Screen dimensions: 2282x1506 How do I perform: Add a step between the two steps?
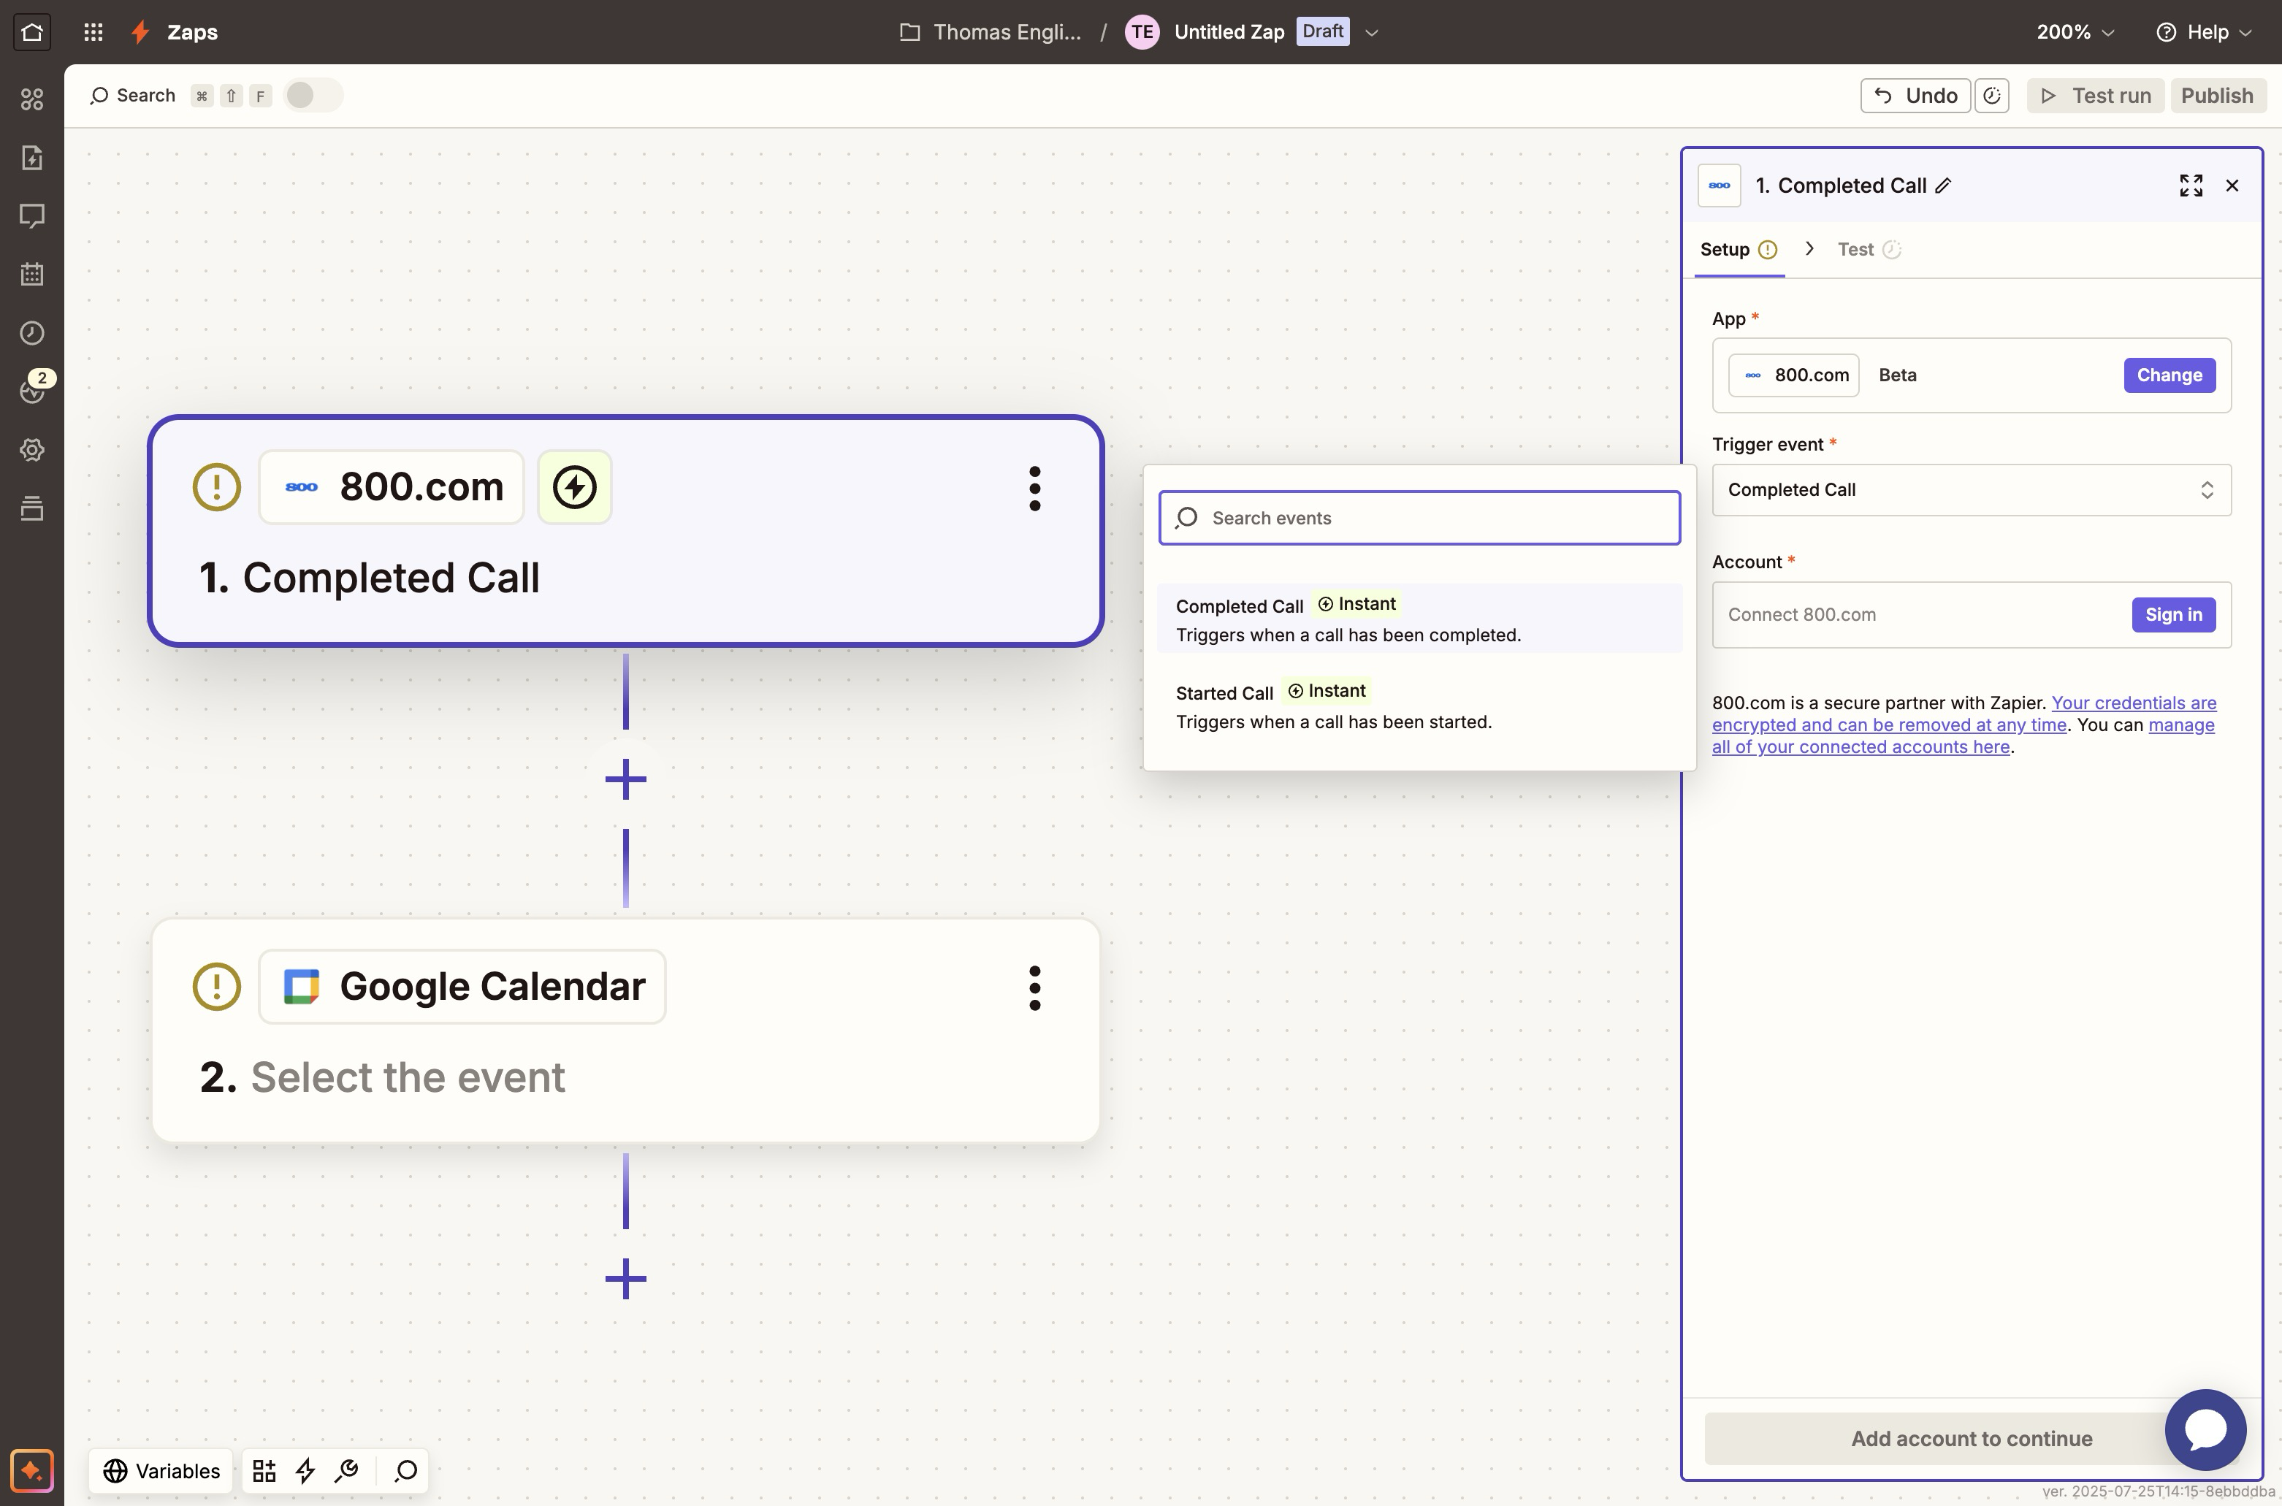pos(625,779)
